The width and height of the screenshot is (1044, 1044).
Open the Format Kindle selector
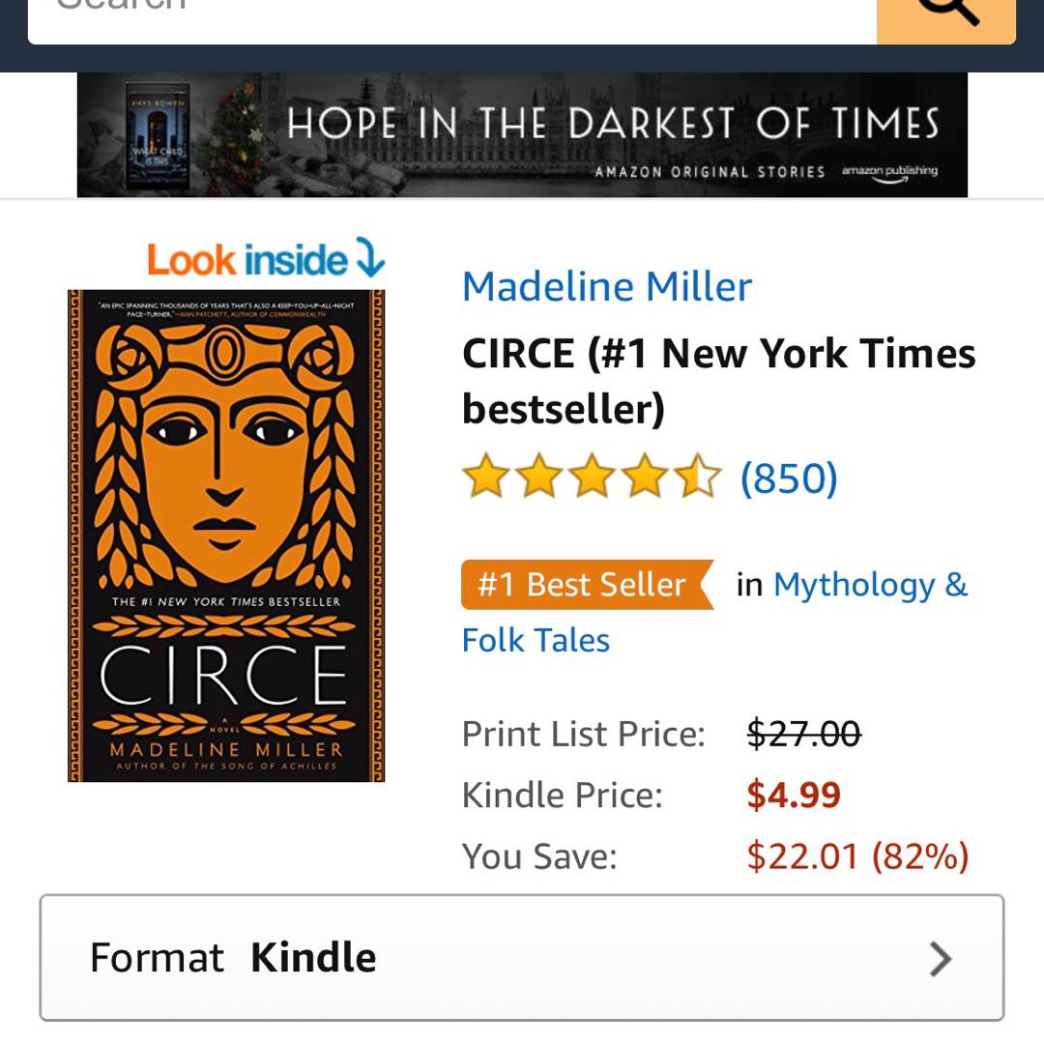[521, 957]
